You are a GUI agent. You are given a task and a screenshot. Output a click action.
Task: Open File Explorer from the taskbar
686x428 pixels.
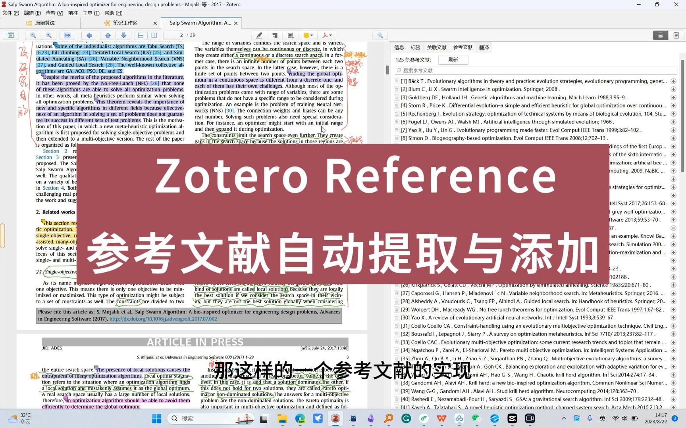point(282,418)
